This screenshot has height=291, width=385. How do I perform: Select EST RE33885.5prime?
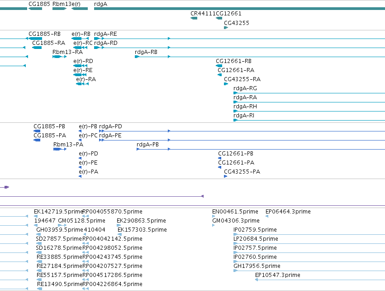(59, 257)
